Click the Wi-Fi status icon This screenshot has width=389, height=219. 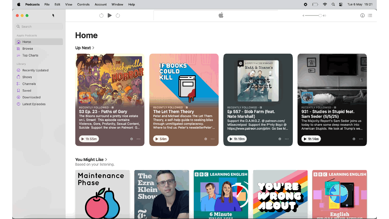click(x=325, y=4)
